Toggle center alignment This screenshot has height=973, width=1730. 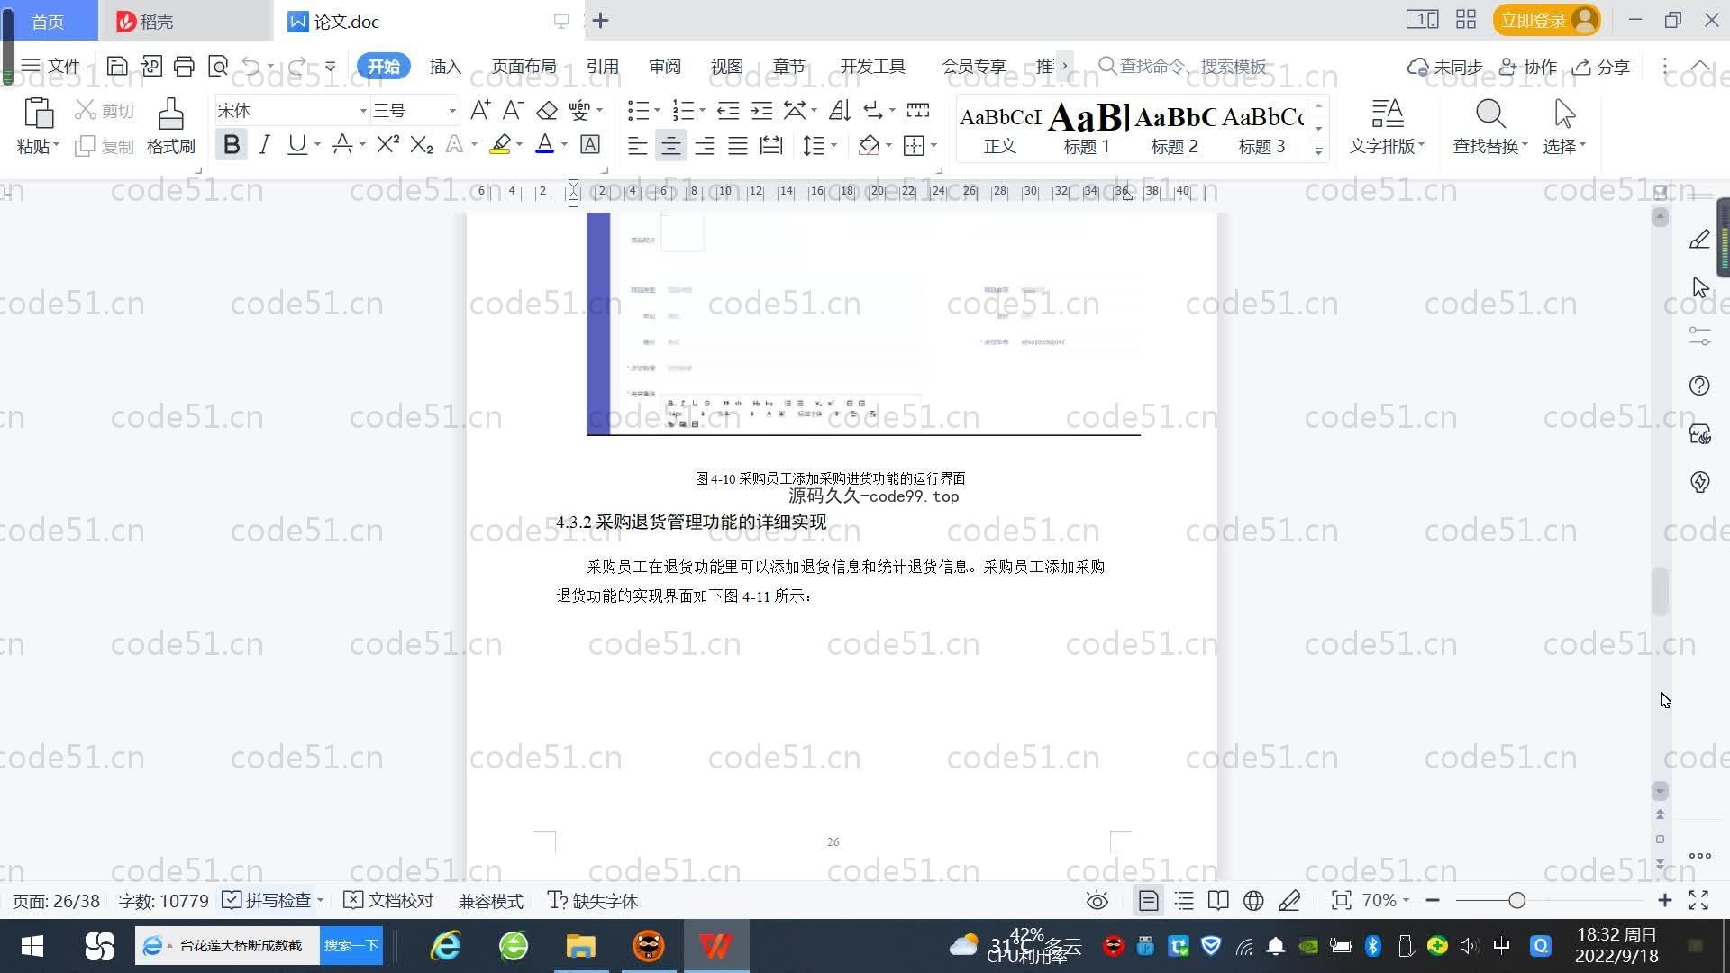point(670,145)
